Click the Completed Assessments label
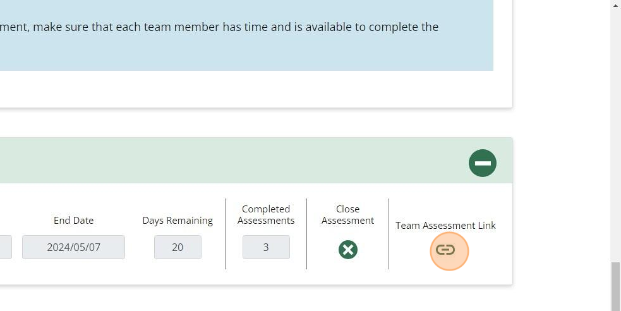 pyautogui.click(x=266, y=214)
